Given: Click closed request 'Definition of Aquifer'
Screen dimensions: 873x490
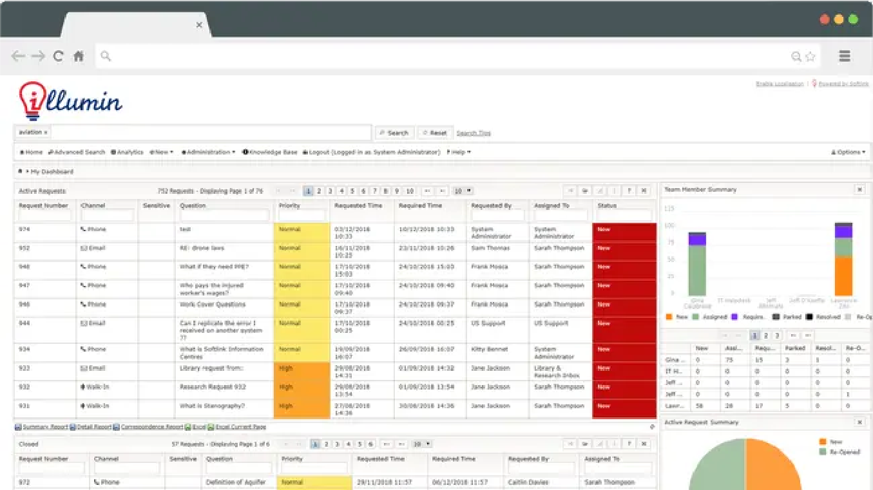Looking at the screenshot, I should 235,482.
